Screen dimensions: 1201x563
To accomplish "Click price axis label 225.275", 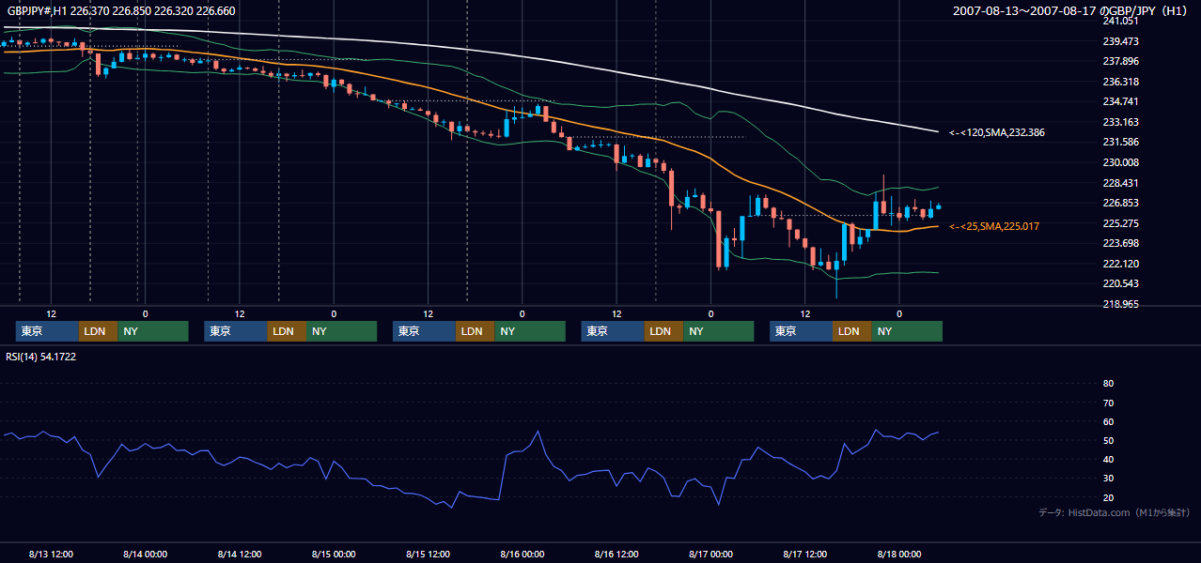I will tap(1120, 223).
